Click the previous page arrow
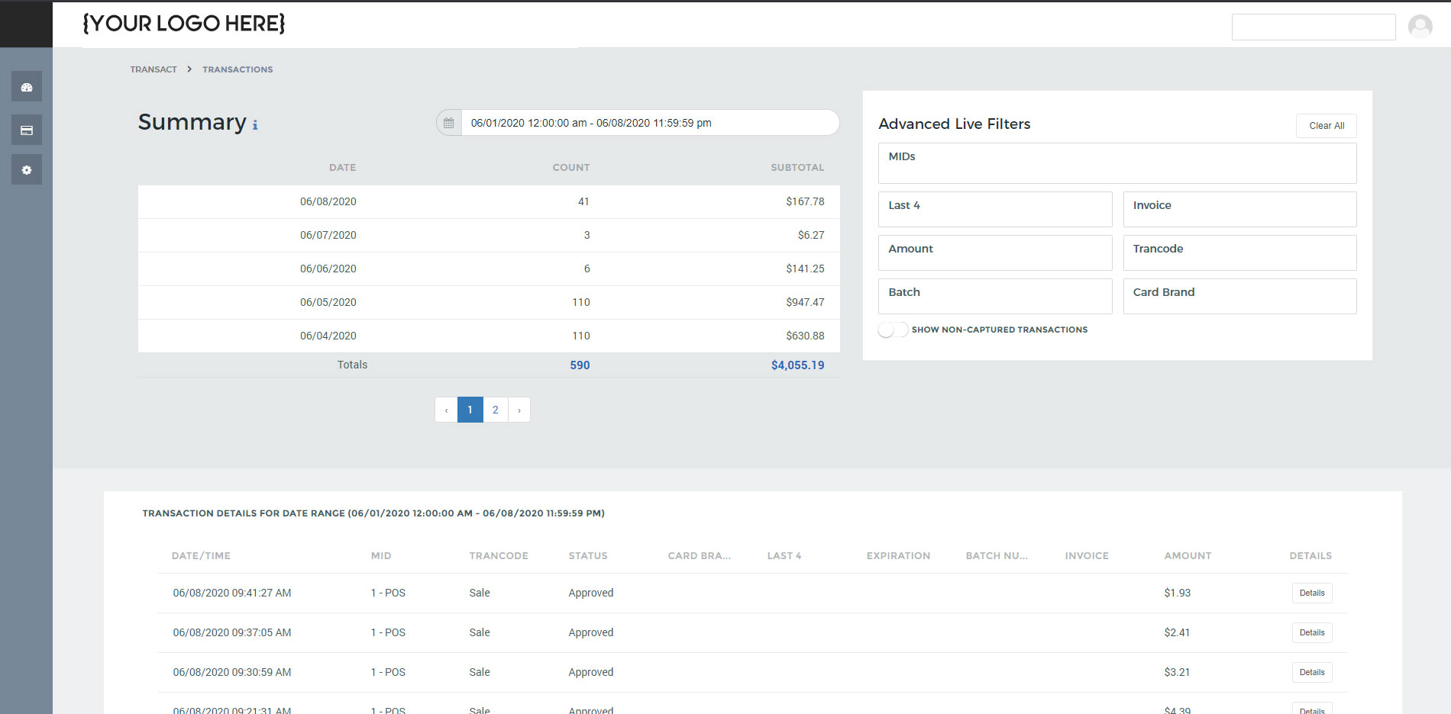The width and height of the screenshot is (1451, 714). coord(446,410)
